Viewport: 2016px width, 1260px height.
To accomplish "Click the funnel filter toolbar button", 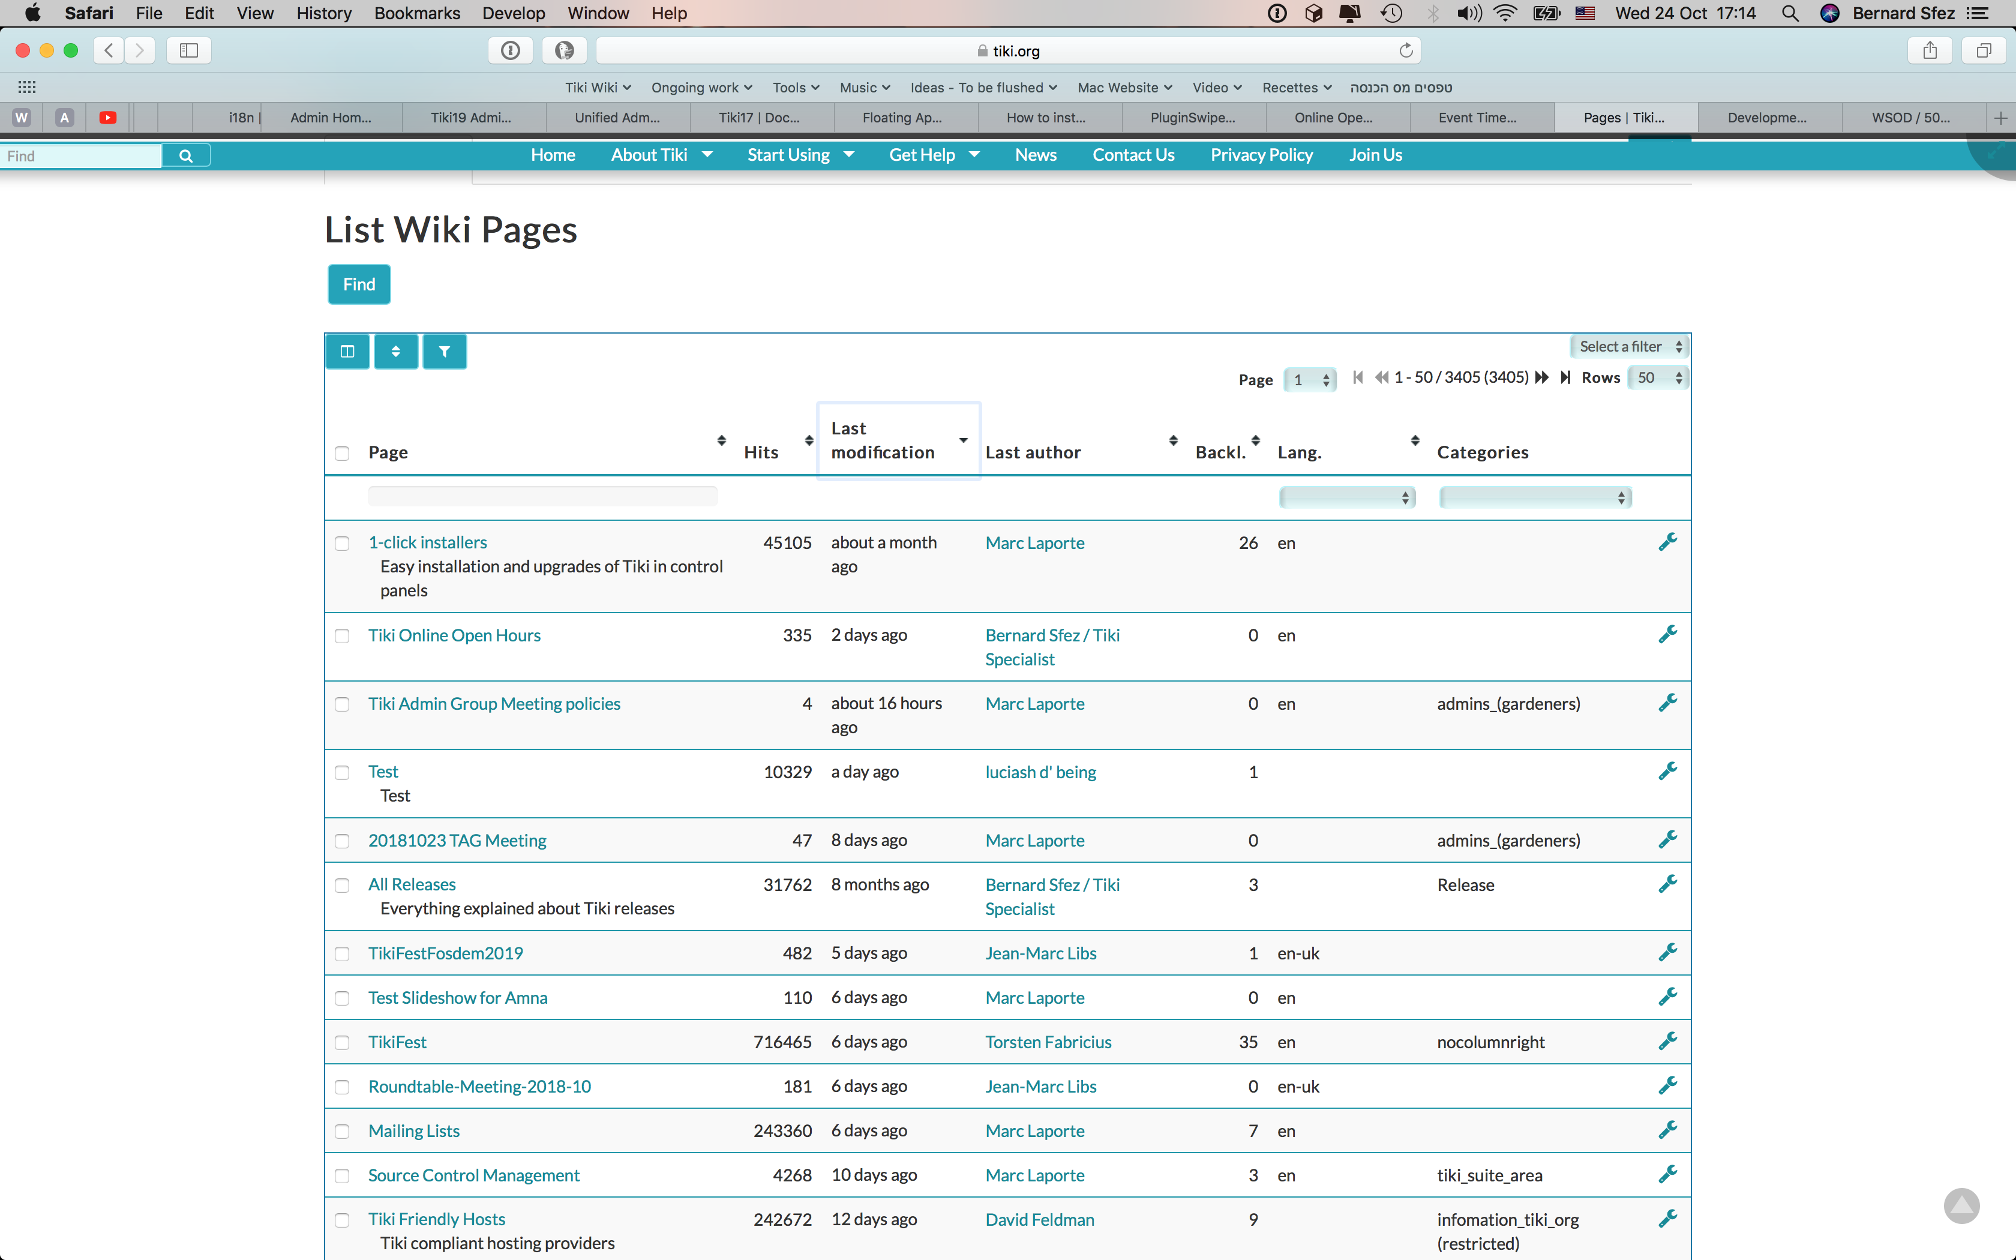I will pos(444,352).
